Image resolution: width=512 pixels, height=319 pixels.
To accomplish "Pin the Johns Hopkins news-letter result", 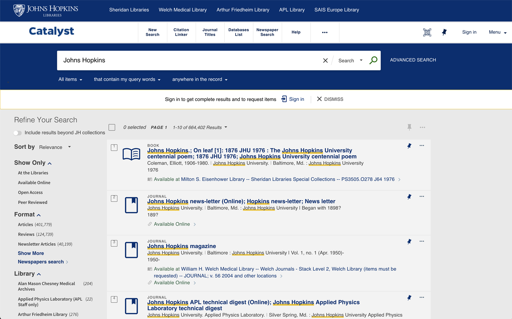I will 409,197.
